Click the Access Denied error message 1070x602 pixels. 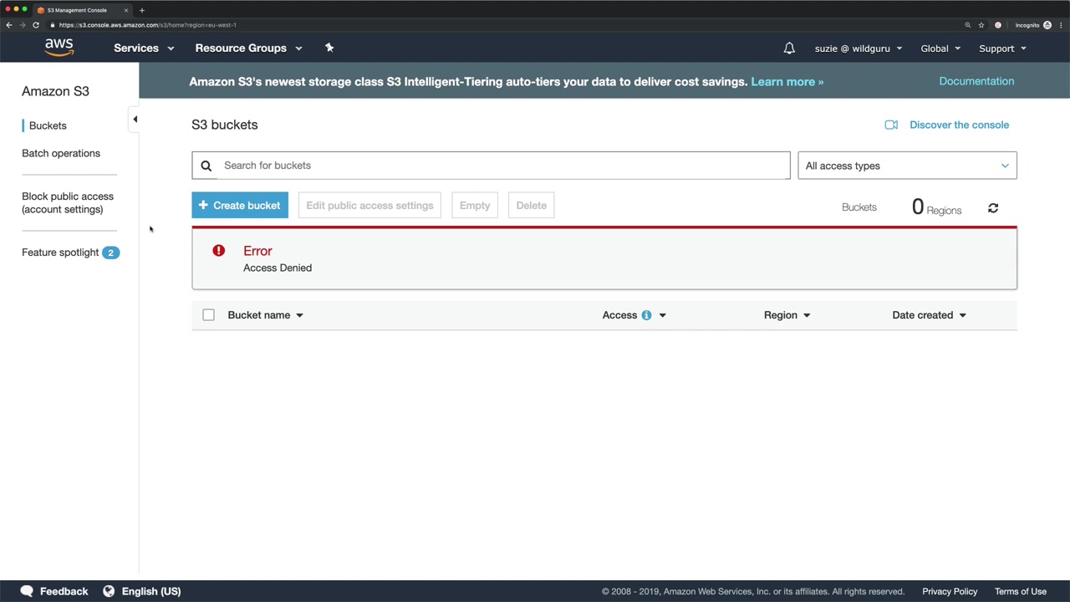pyautogui.click(x=278, y=268)
